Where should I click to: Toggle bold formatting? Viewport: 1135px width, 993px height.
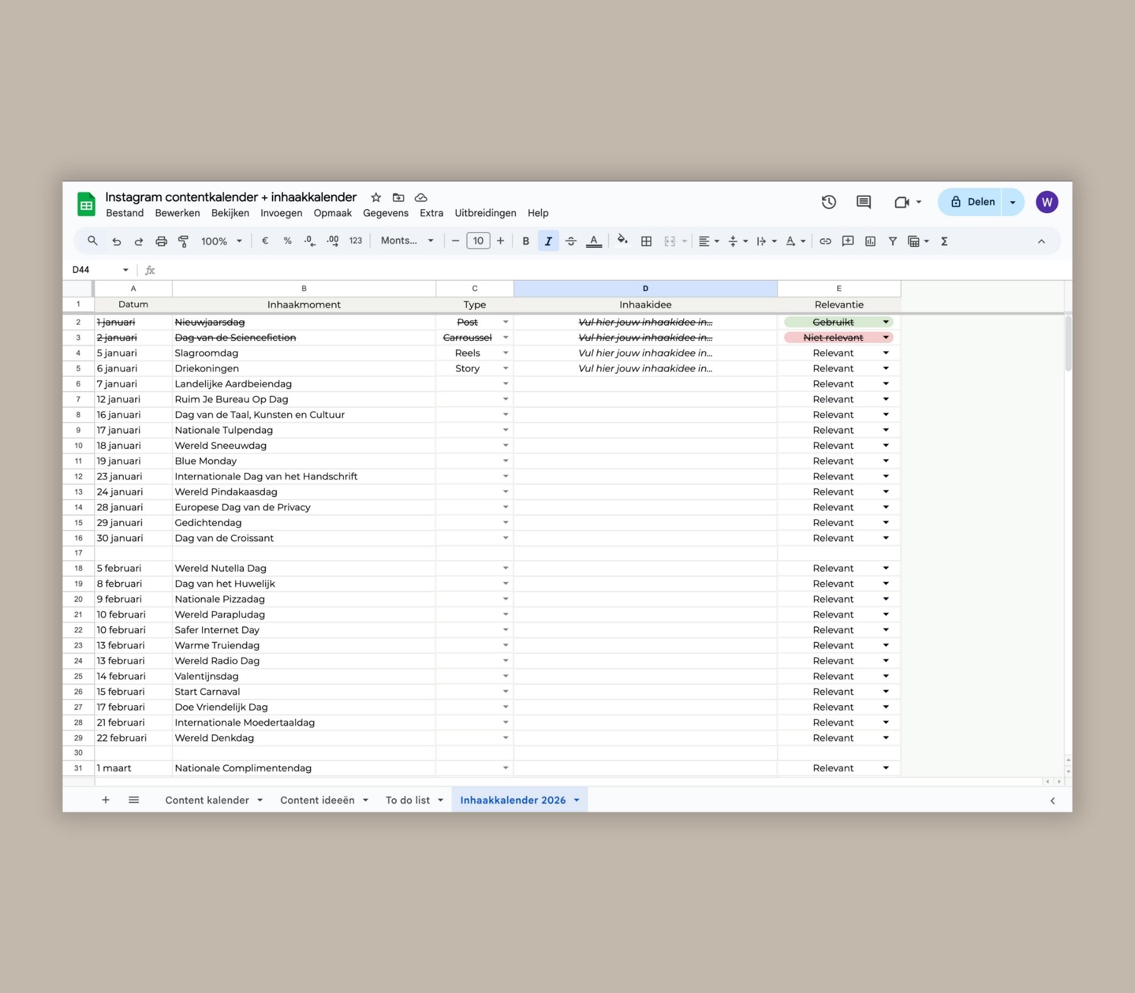pyautogui.click(x=526, y=241)
